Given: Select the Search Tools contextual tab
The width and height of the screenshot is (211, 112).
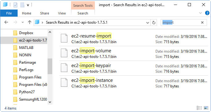Looking at the screenshot, I should click(83, 6).
